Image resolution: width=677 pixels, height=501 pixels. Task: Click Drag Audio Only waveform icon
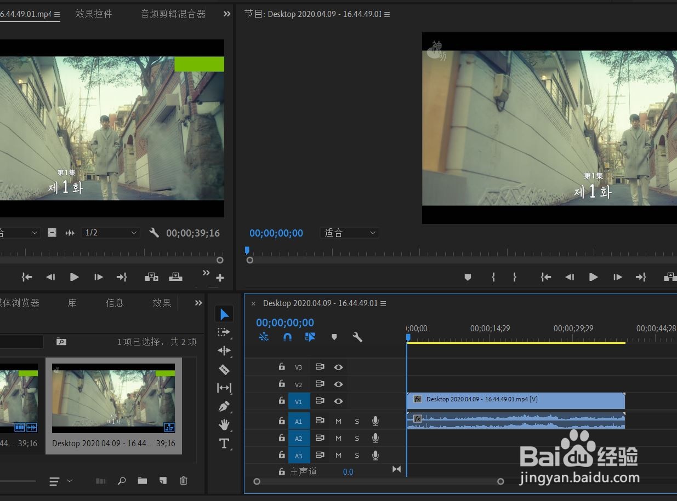70,233
